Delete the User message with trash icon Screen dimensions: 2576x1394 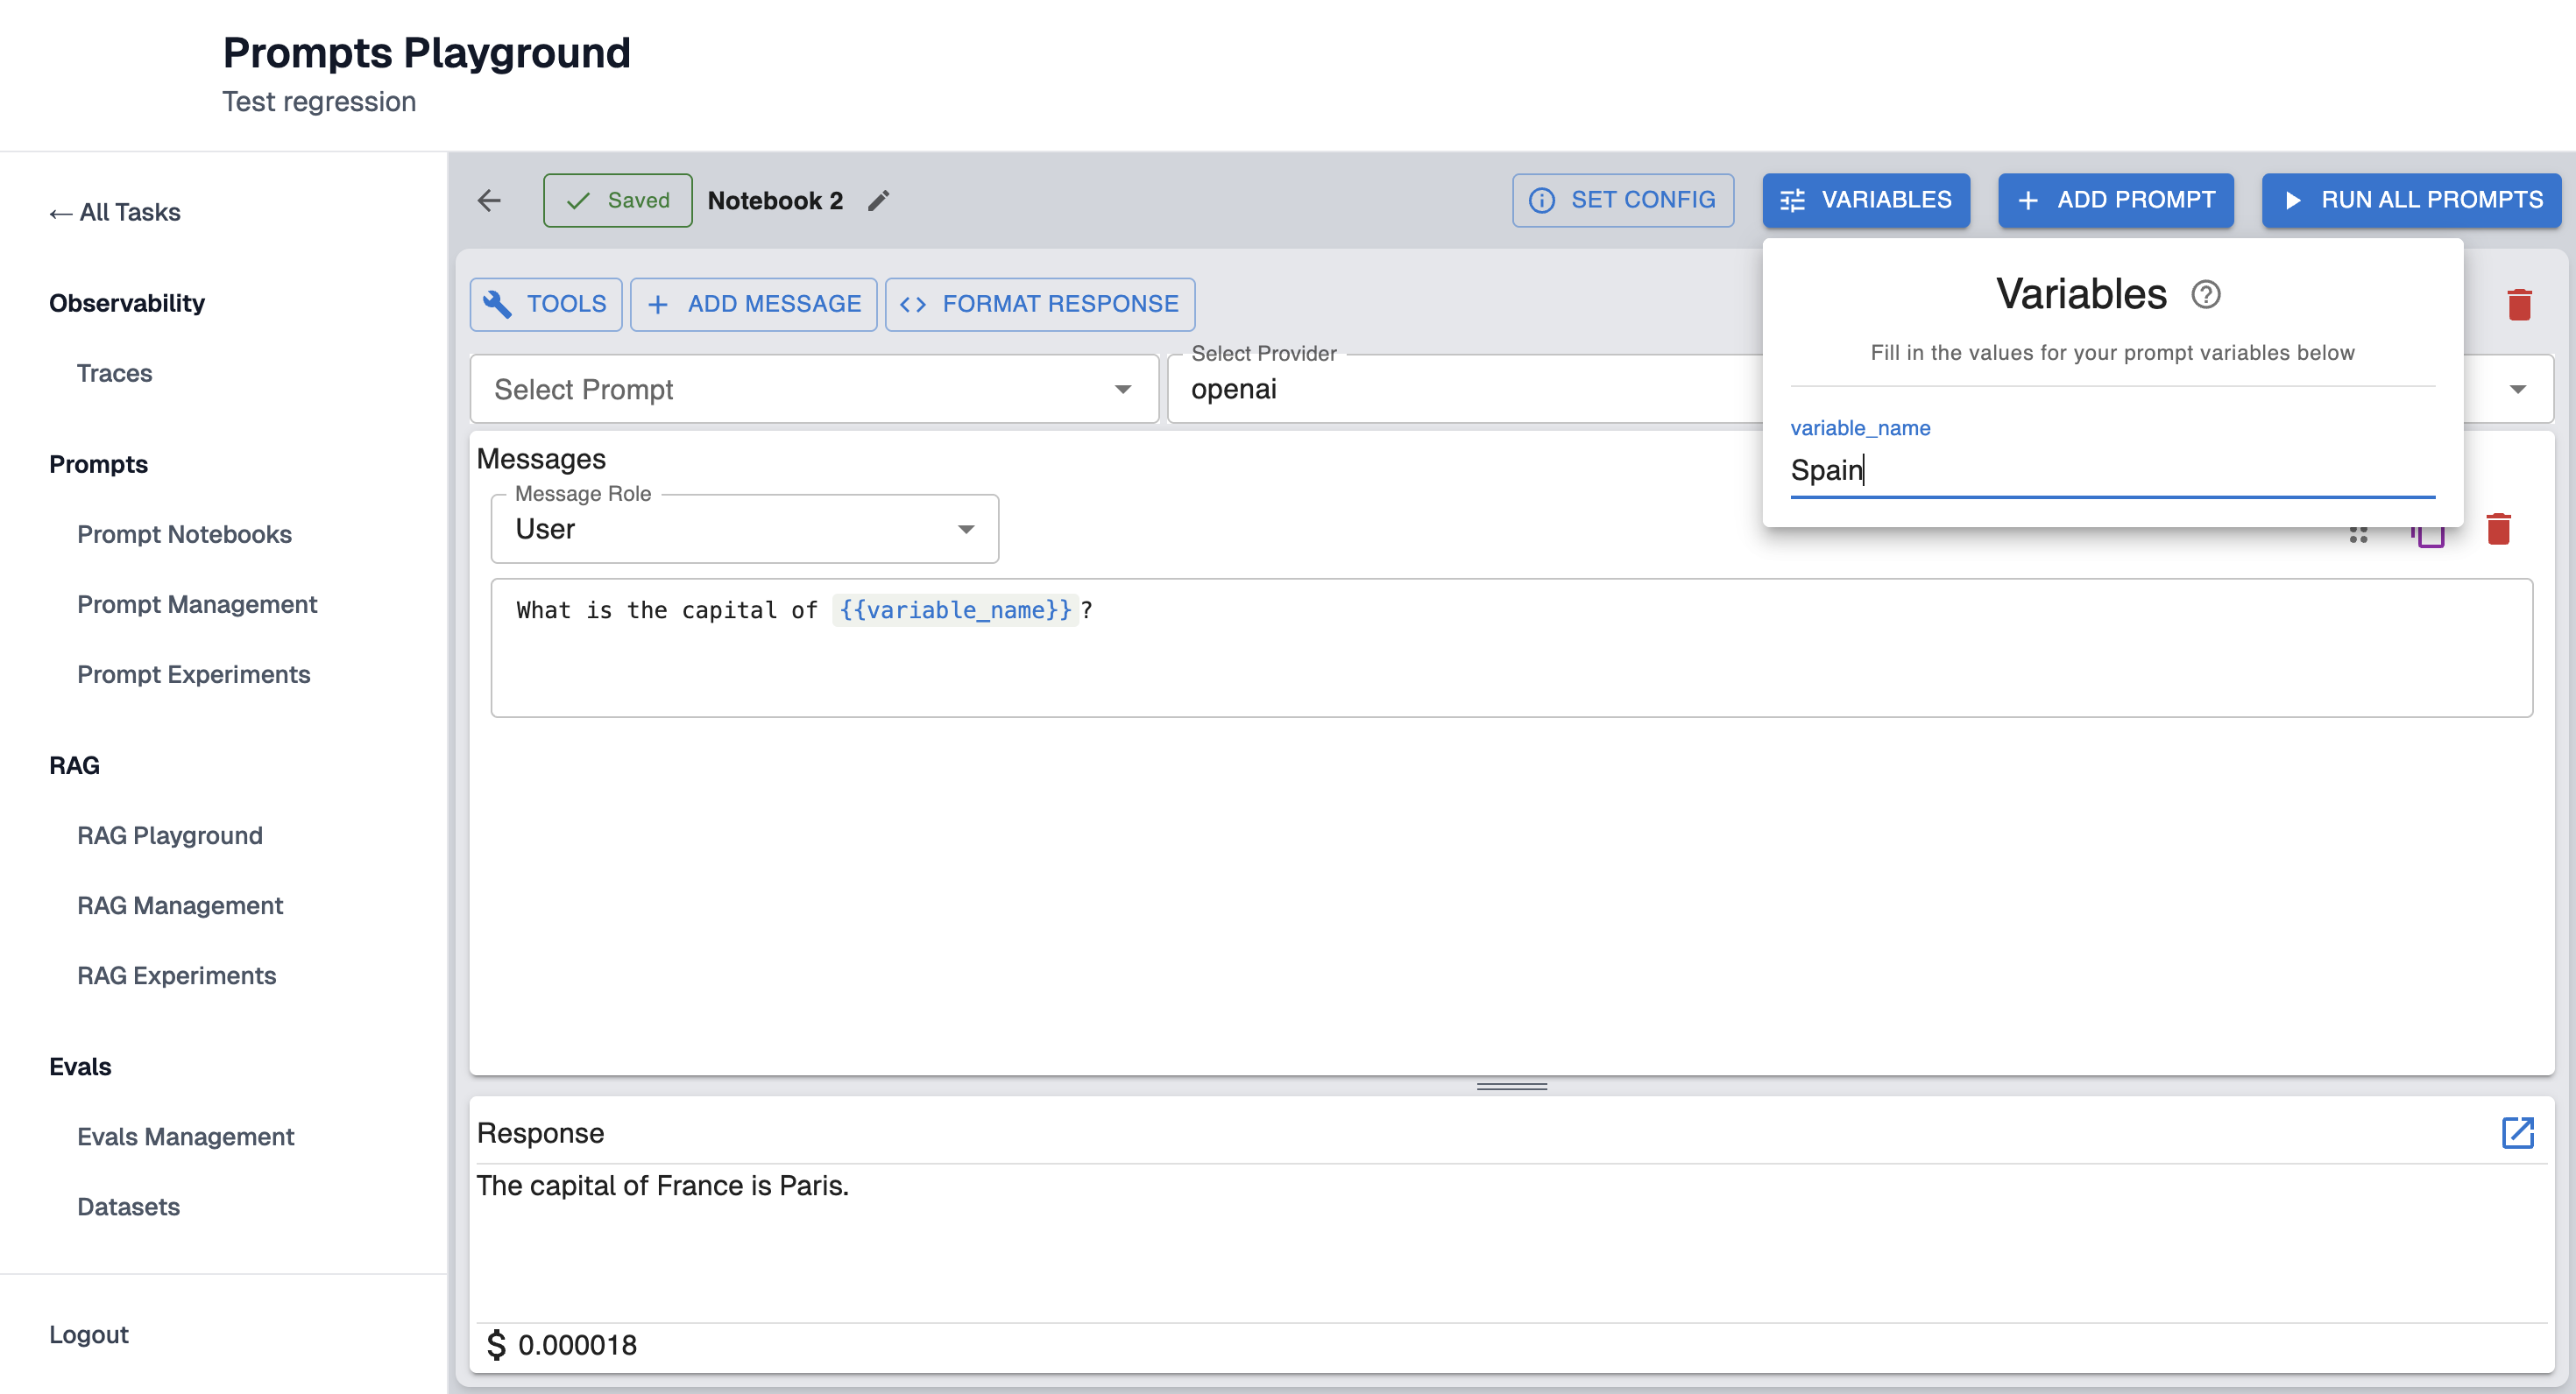[2498, 530]
